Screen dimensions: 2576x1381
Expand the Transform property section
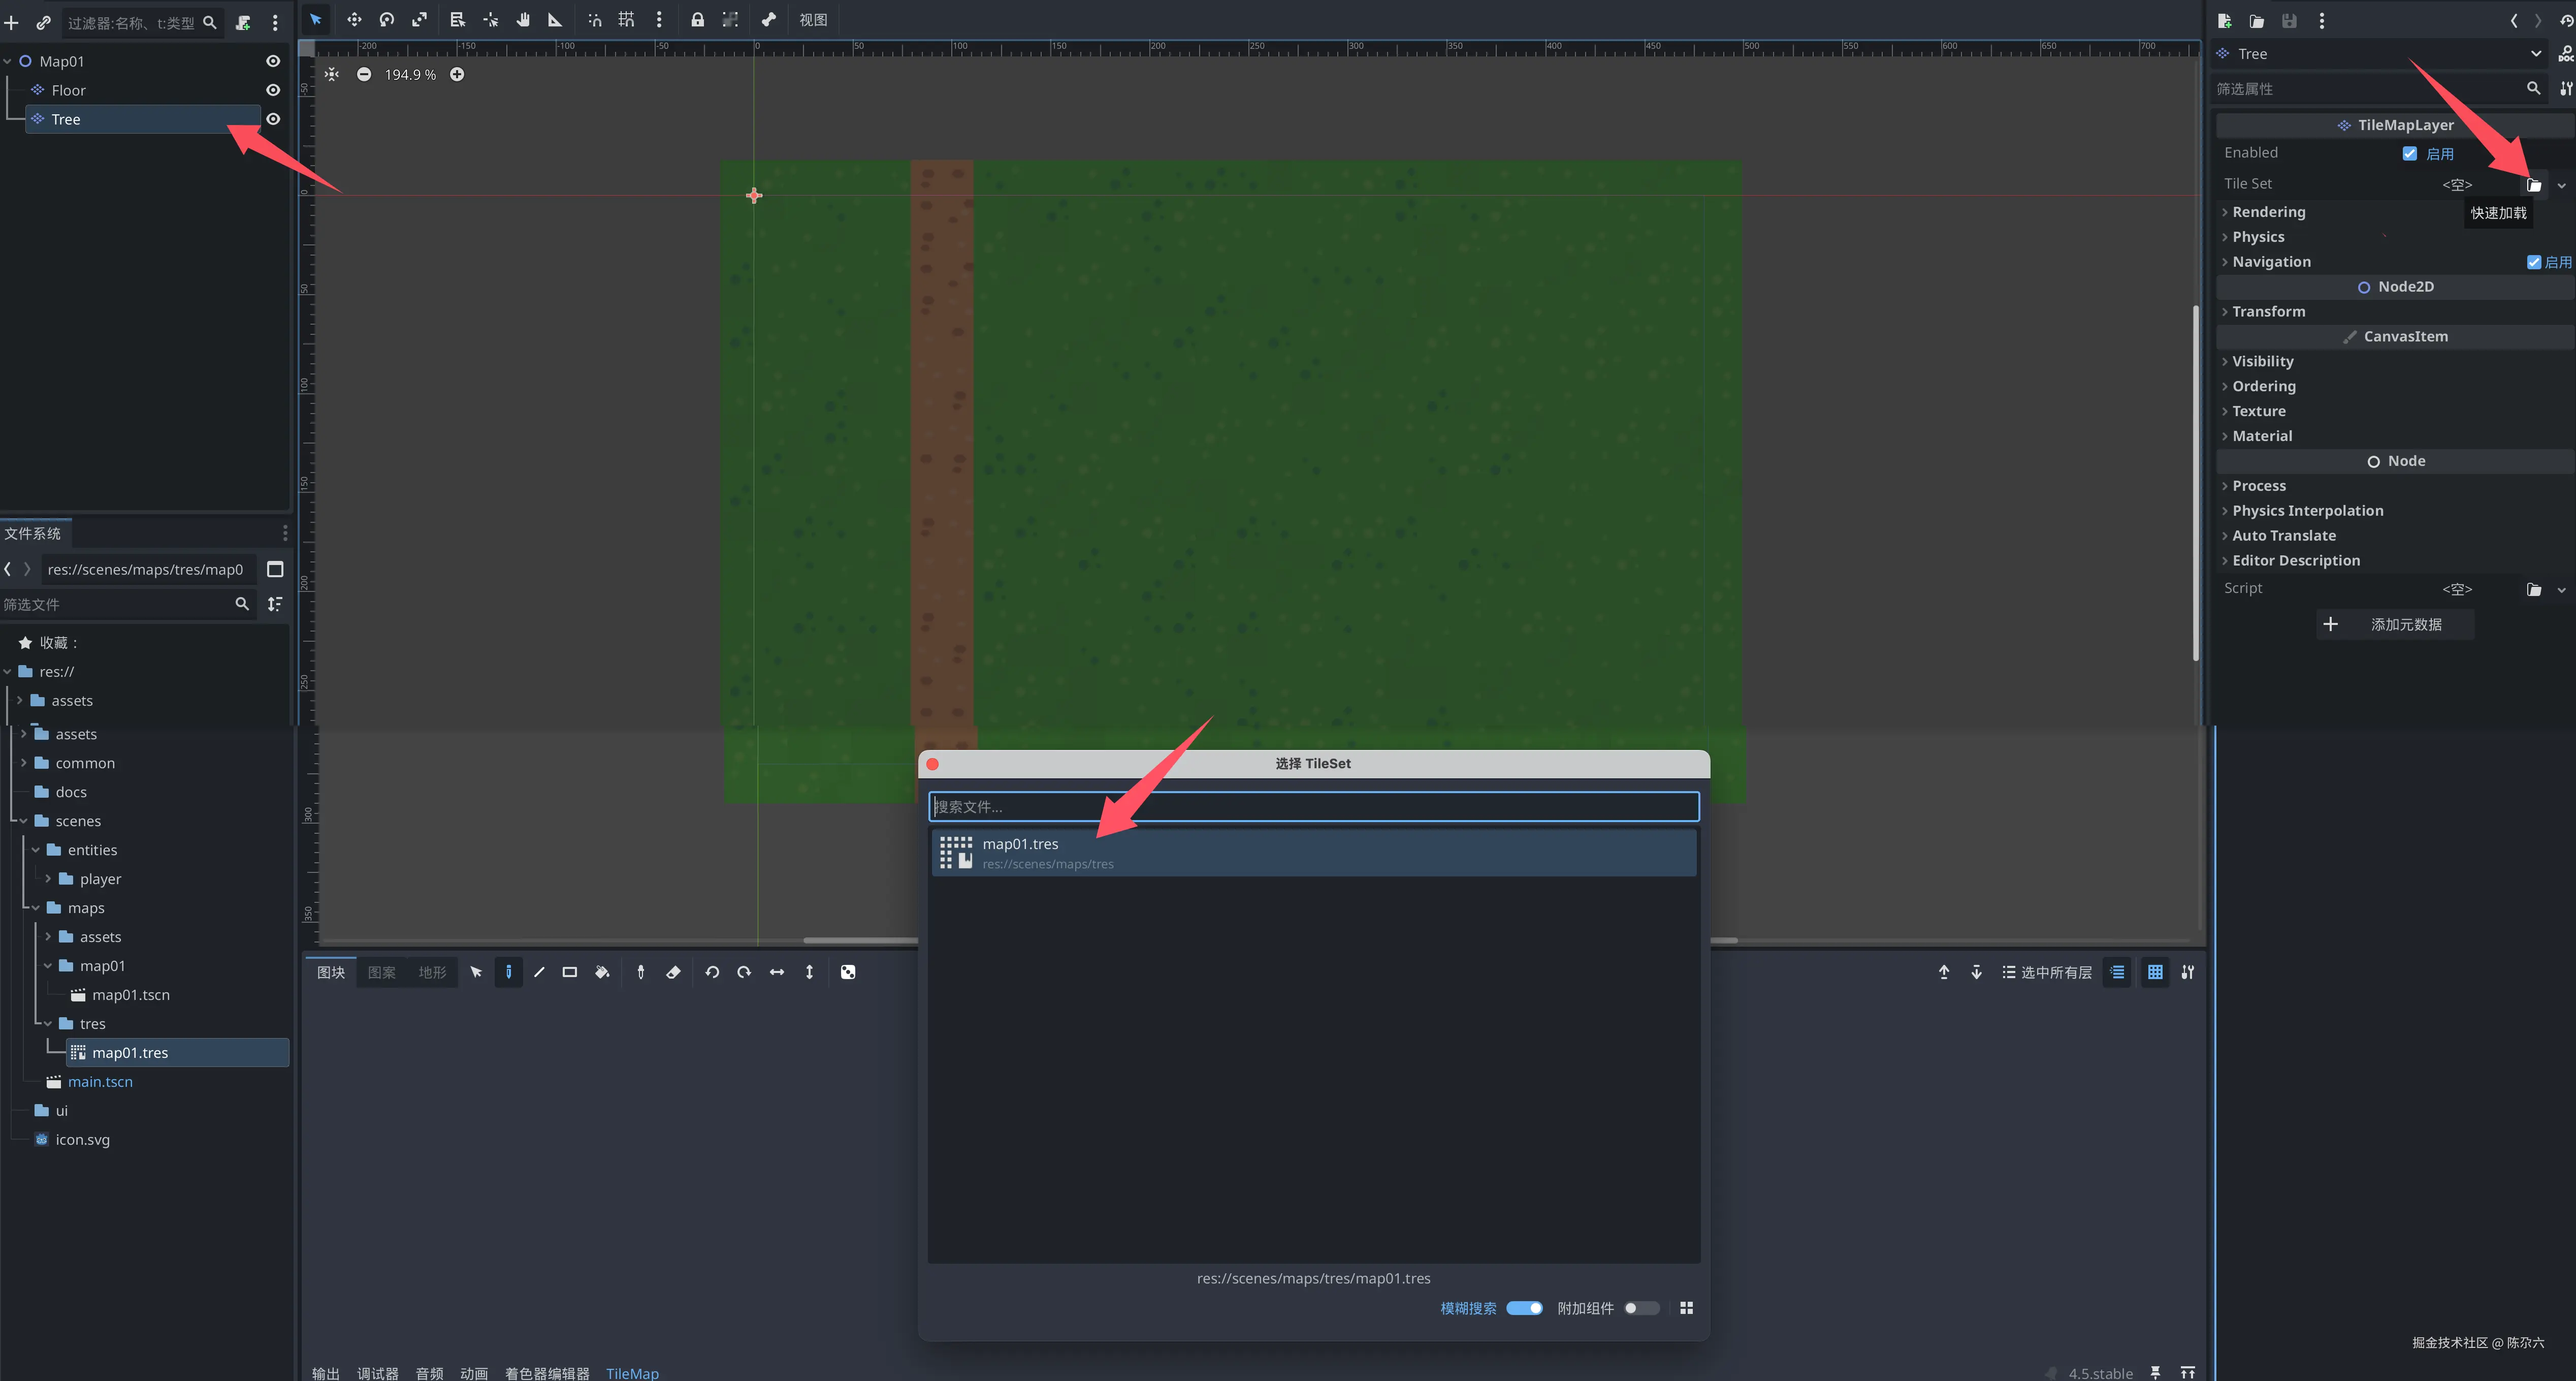2268,311
